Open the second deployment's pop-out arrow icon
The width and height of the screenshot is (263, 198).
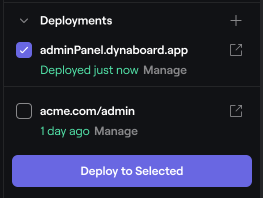click(236, 111)
